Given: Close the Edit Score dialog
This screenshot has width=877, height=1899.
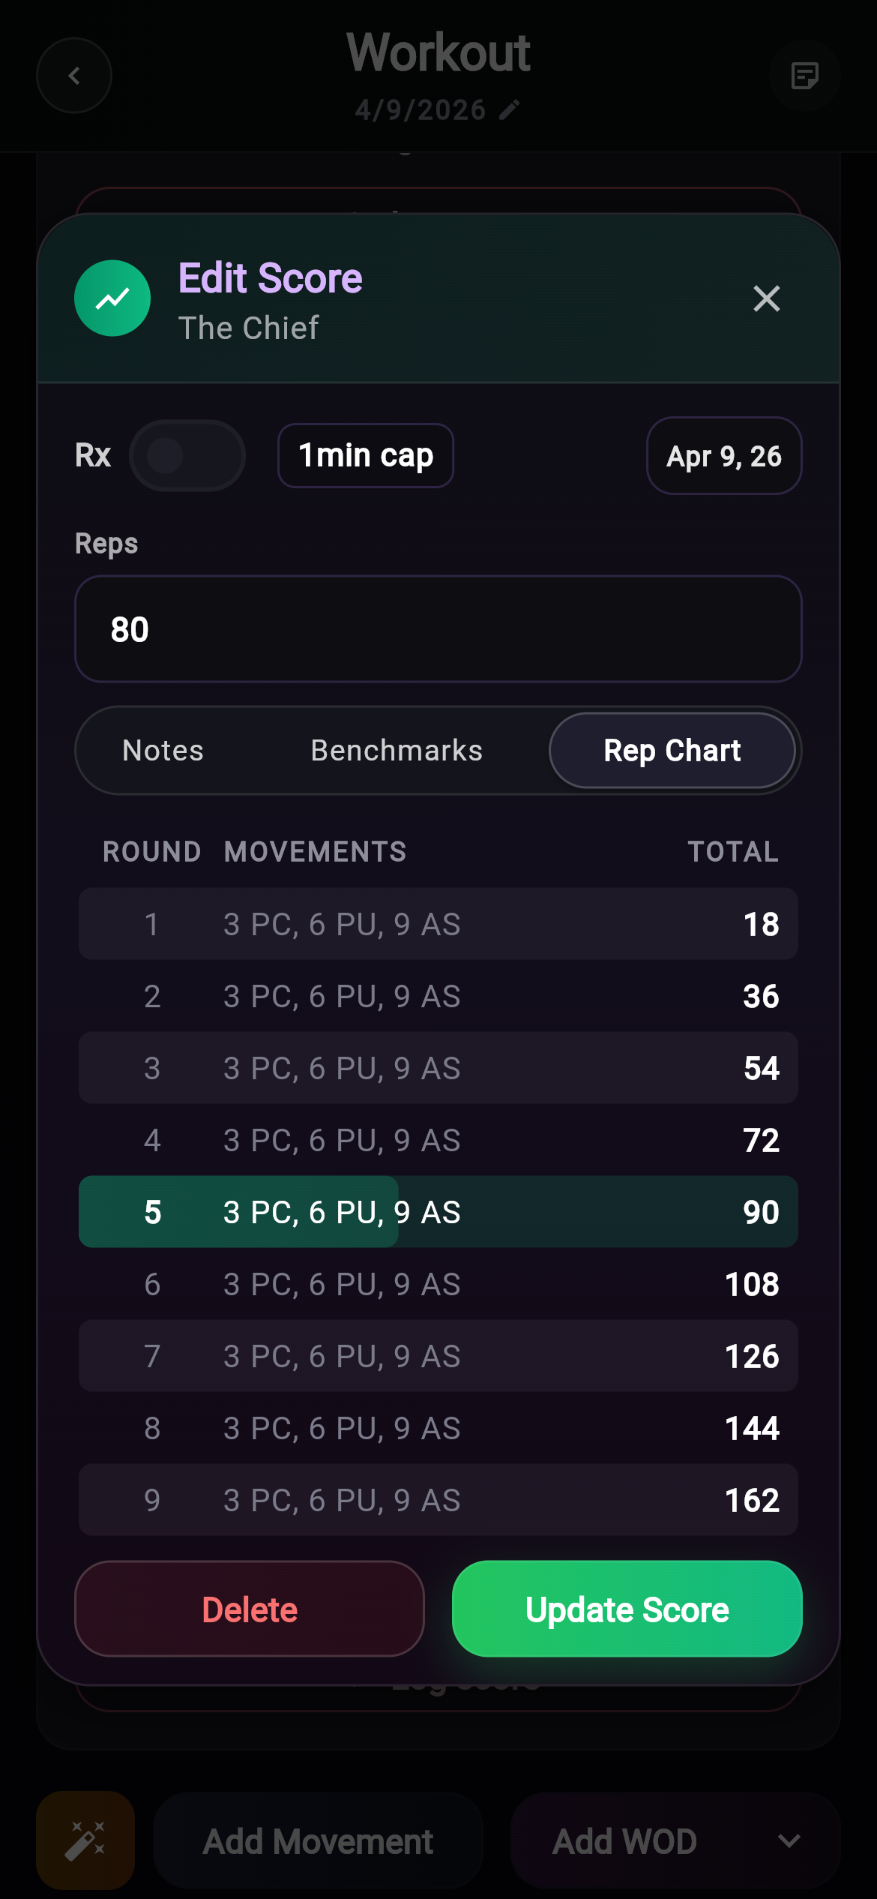Looking at the screenshot, I should point(766,298).
